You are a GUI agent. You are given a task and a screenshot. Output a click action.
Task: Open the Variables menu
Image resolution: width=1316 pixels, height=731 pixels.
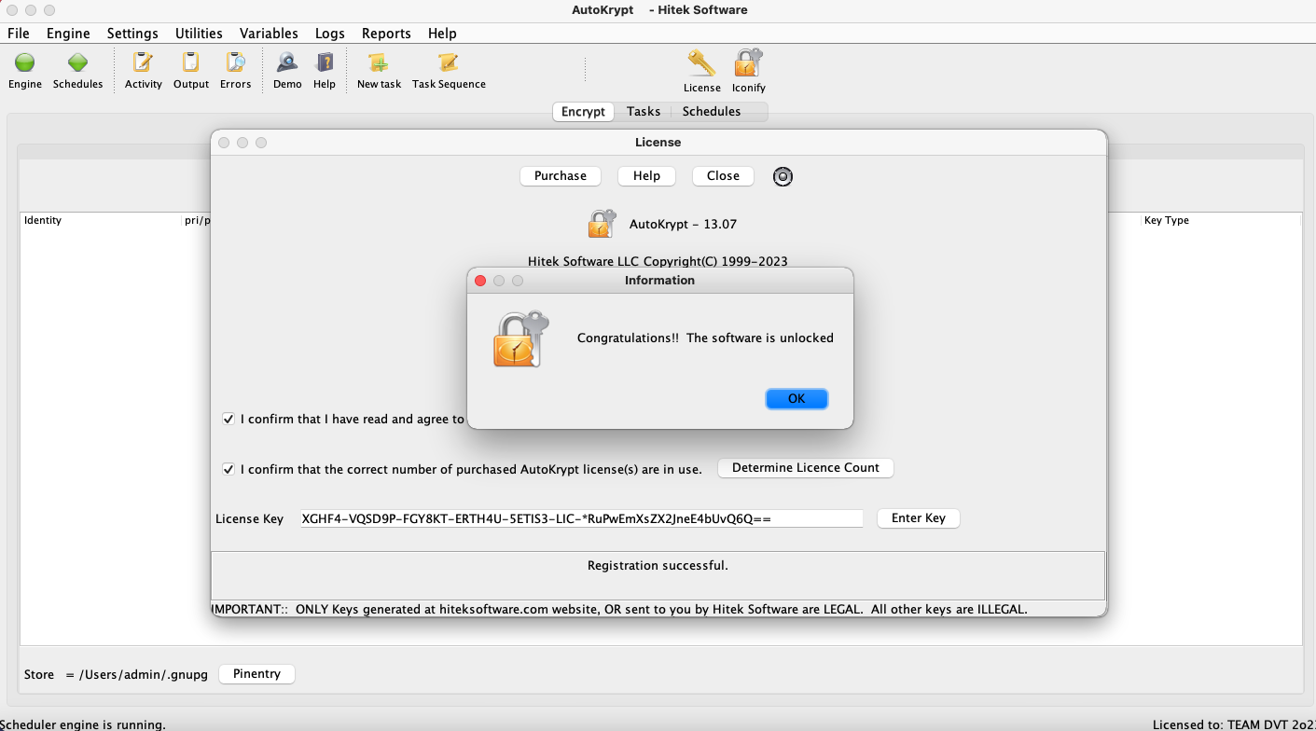pyautogui.click(x=269, y=34)
